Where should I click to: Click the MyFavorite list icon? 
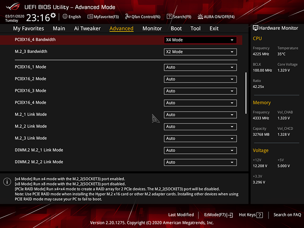coord(90,17)
